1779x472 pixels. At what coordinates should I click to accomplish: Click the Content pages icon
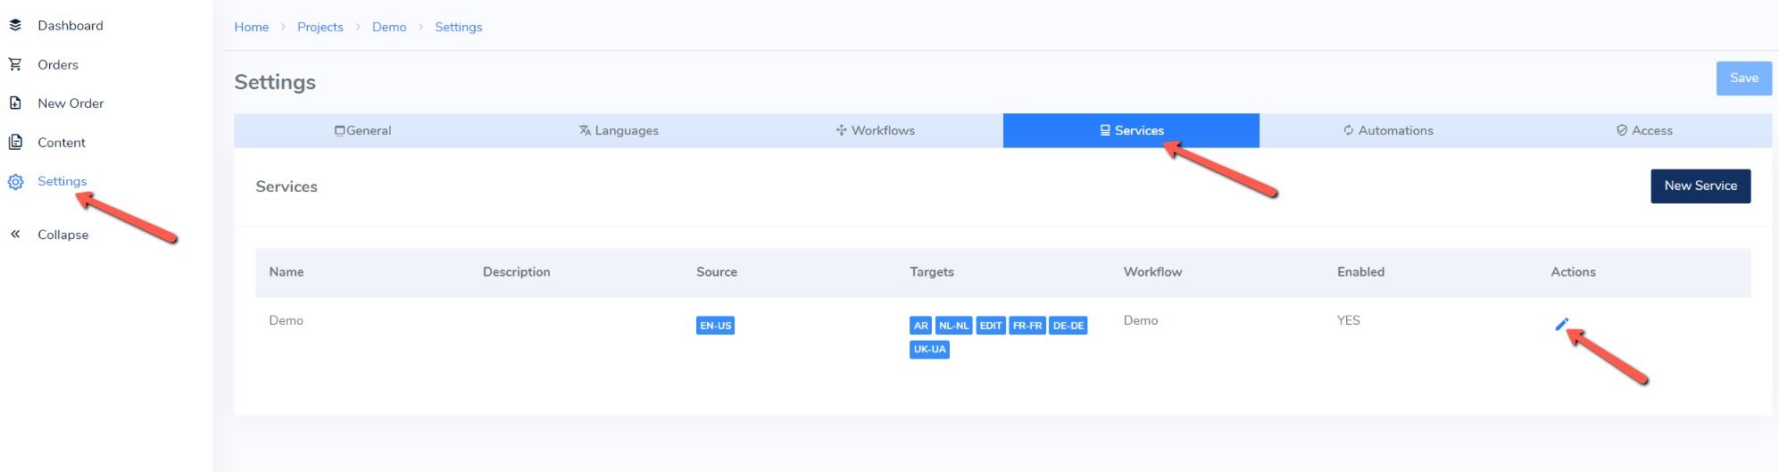coord(15,142)
